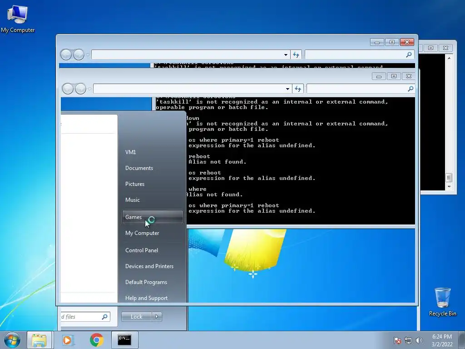Open recent pages dropdown in the rear Explorer window

(x=88, y=55)
